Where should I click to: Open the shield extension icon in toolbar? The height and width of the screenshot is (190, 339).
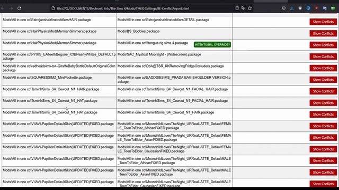pos(300,8)
